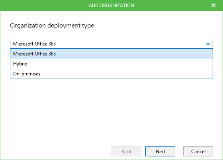Click the highlighted Office 365 dropdown entry
The image size is (223, 160).
coord(111,54)
